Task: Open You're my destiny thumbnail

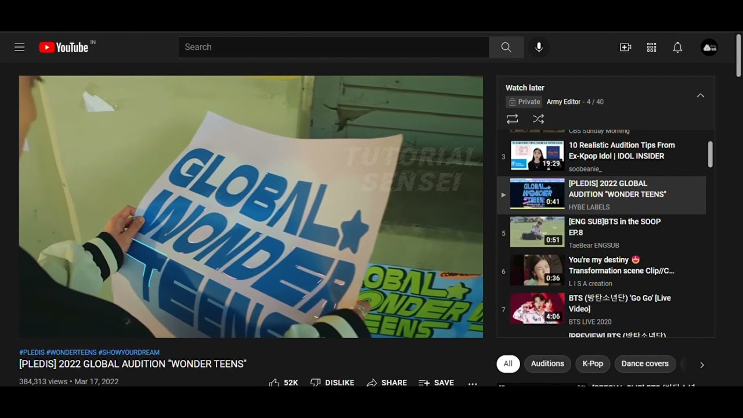Action: click(x=538, y=270)
